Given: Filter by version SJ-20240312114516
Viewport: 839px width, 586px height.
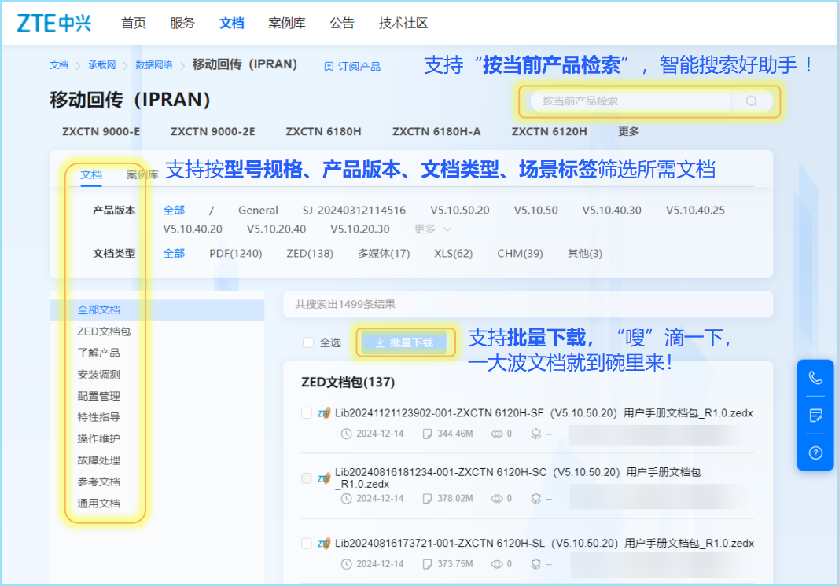Looking at the screenshot, I should click(x=354, y=210).
